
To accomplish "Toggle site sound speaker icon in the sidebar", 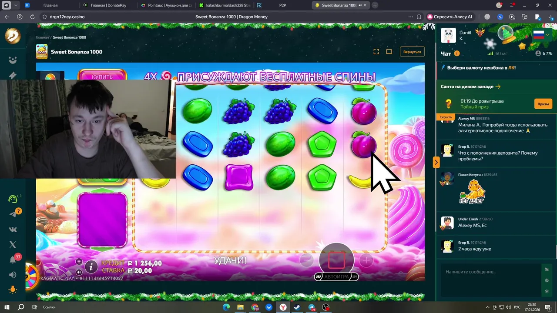I will (x=13, y=275).
